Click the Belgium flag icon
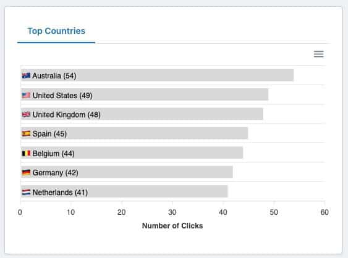This screenshot has height=258, width=348. [26, 153]
